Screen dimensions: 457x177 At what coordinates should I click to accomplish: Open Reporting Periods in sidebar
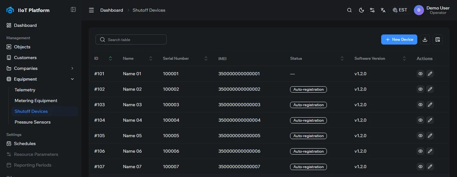(x=41, y=165)
